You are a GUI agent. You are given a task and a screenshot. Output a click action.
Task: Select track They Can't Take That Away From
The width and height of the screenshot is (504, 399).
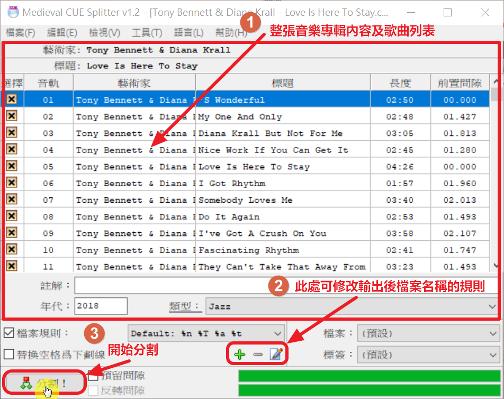click(283, 267)
